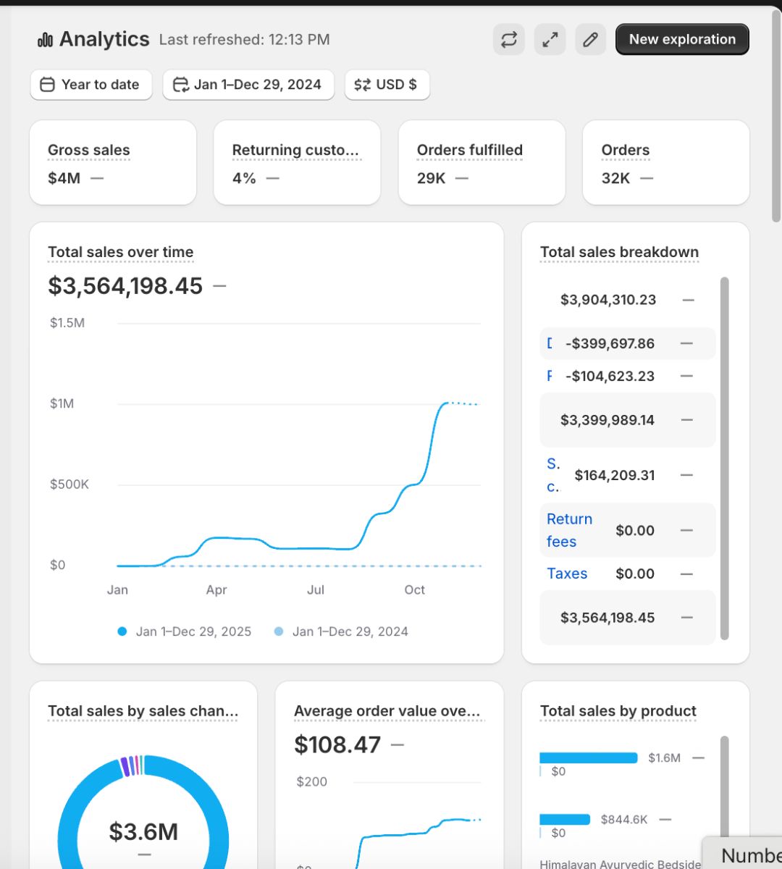This screenshot has width=782, height=869.
Task: Click the pencil edit dashboard icon
Action: (x=590, y=39)
